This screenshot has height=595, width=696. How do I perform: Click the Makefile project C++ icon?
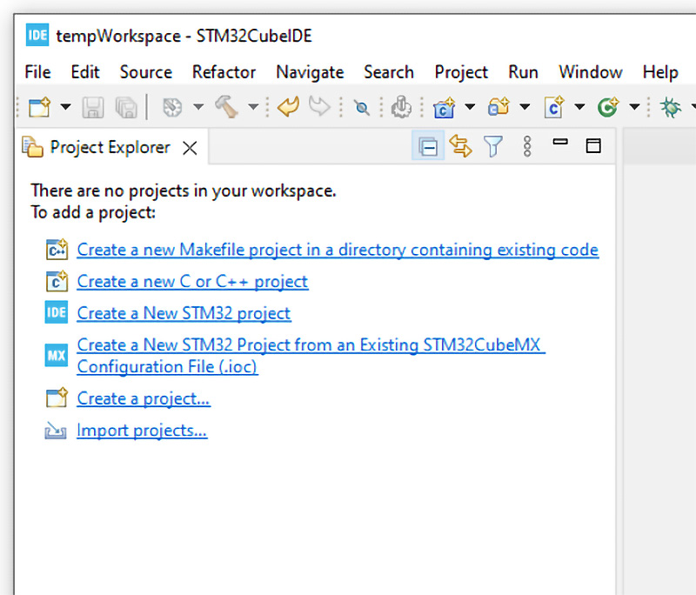(57, 250)
